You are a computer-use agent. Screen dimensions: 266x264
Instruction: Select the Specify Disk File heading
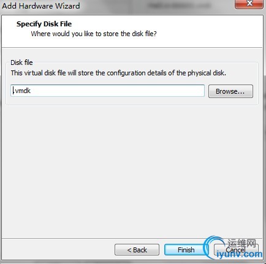[44, 24]
